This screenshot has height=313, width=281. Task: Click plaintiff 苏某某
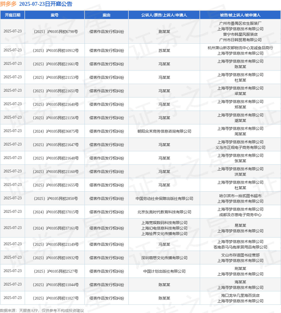(x=164, y=51)
